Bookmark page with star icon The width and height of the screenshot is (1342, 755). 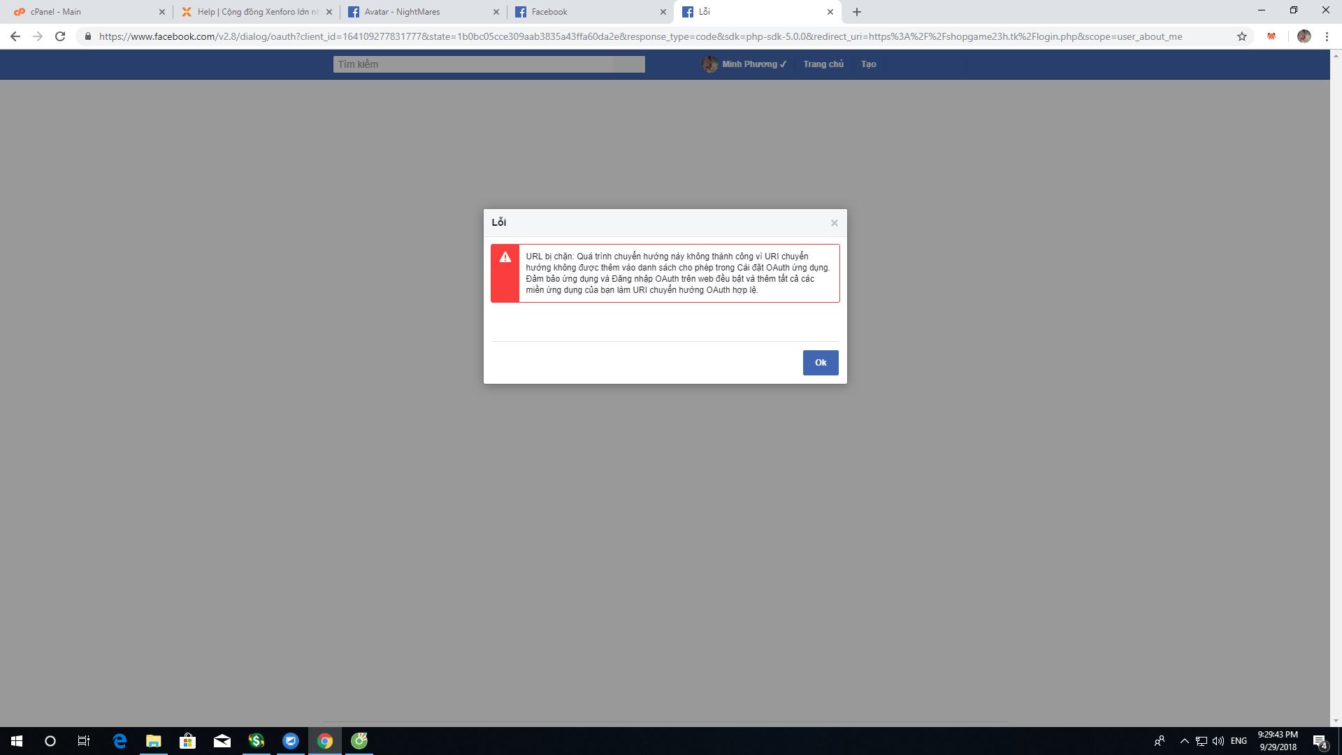click(1241, 36)
